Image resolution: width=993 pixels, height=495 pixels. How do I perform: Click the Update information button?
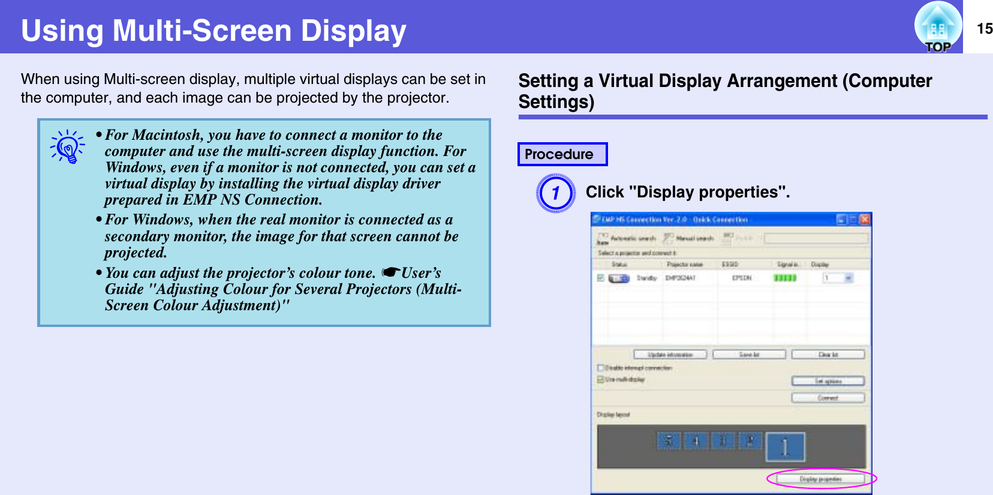(670, 355)
